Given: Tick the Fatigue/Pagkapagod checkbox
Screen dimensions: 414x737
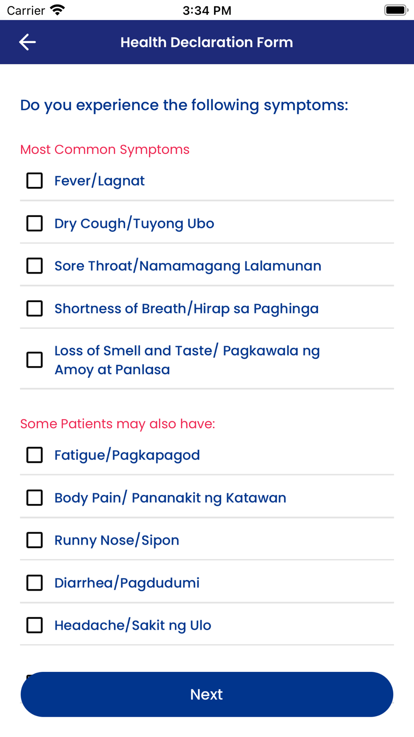Looking at the screenshot, I should 35,455.
